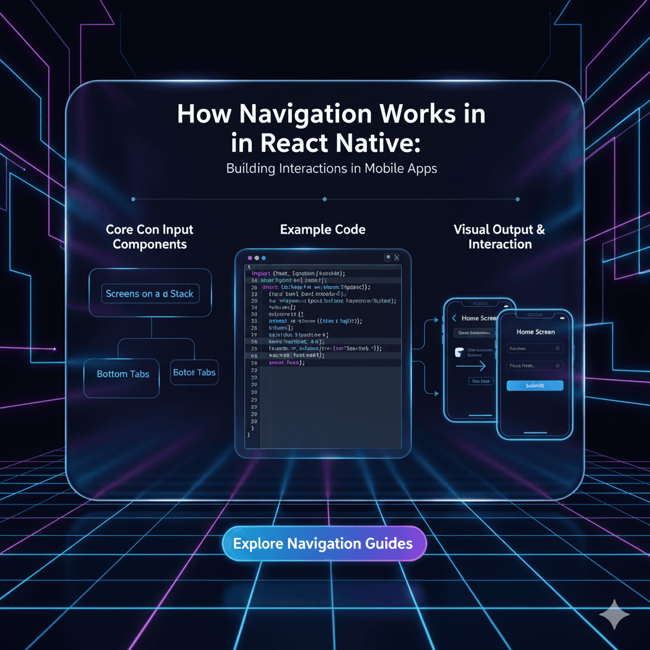Image resolution: width=650 pixels, height=650 pixels.
Task: Select the Pend Rees input field
Action: coord(535,366)
